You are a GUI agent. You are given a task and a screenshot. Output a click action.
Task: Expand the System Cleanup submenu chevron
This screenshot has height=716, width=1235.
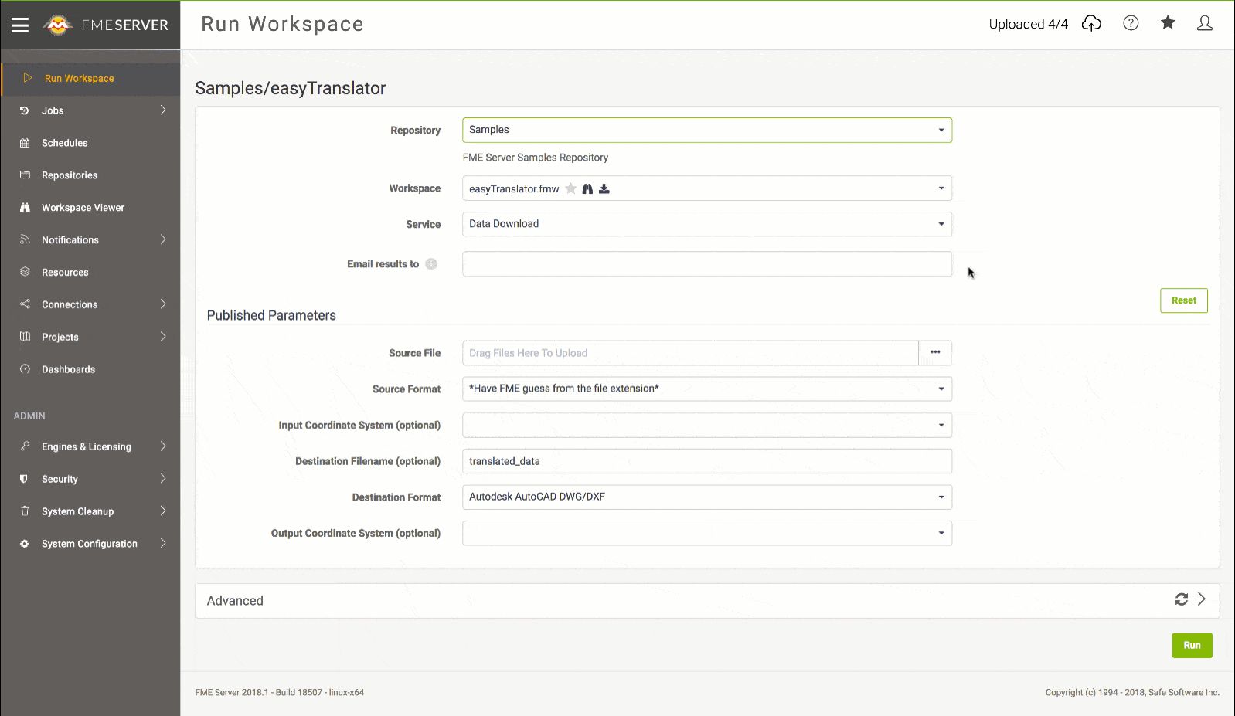(163, 511)
